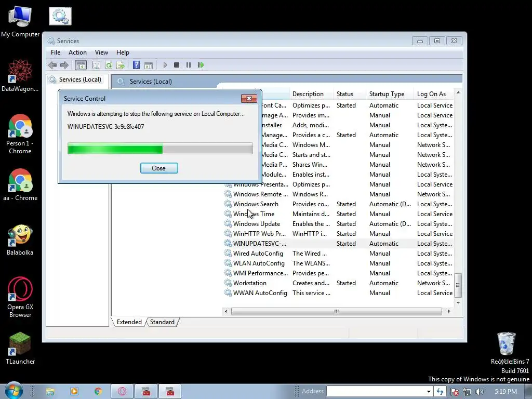
Task: Click the horizontal scrollbar thumb in services list
Action: pos(336,311)
